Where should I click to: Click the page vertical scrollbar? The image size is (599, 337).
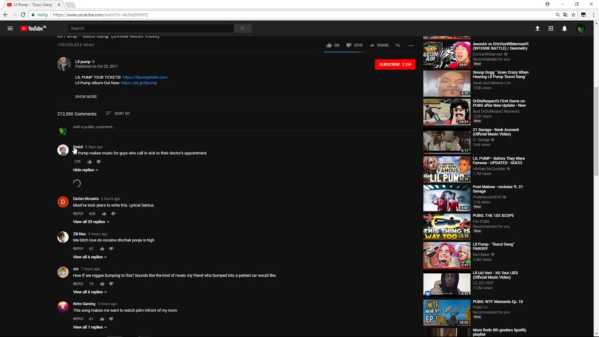tap(596, 131)
